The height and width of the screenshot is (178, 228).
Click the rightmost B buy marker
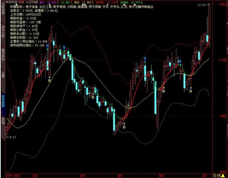pos(191,91)
